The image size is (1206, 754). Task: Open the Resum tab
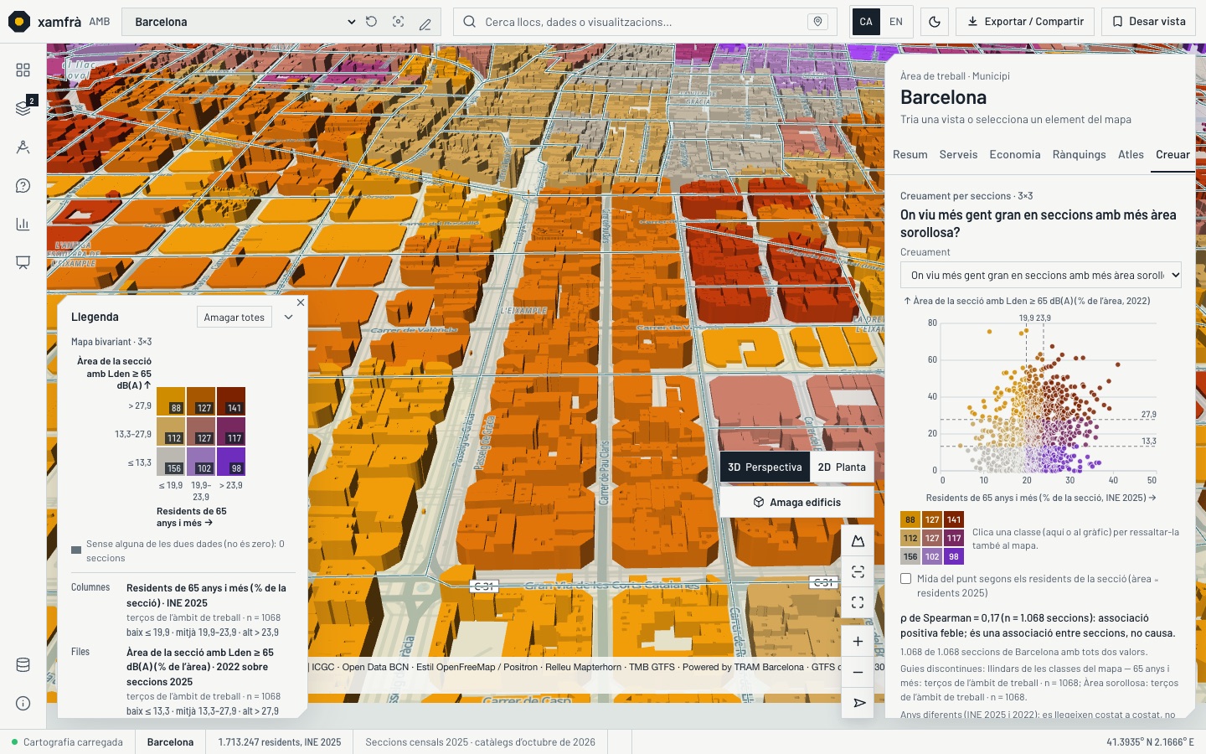point(910,155)
